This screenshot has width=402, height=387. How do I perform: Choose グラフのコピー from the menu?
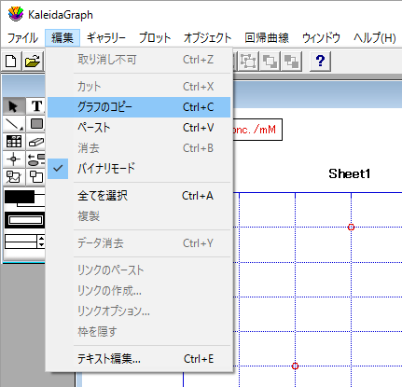coord(139,107)
